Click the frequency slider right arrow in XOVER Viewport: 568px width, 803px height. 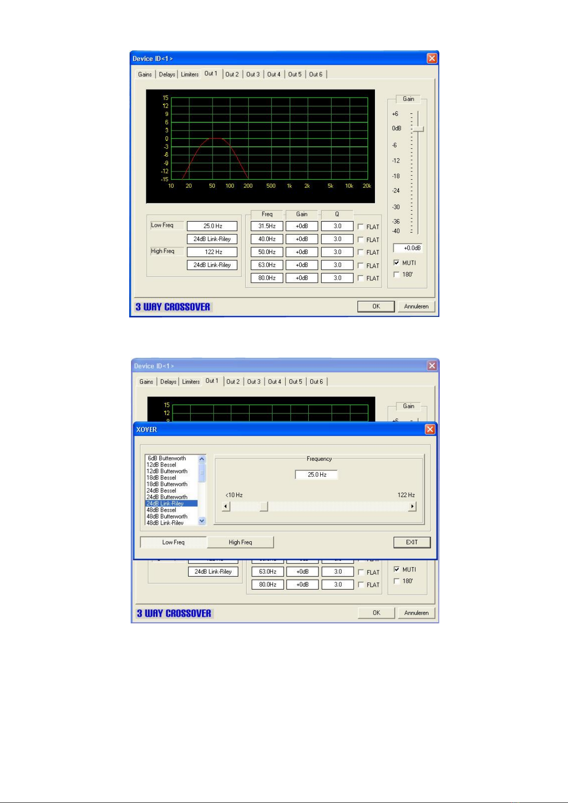[x=412, y=507]
